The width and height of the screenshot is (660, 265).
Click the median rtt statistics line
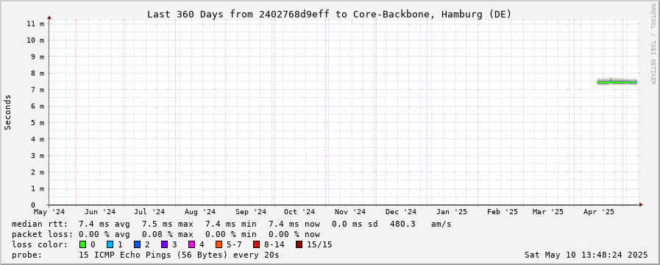[x=232, y=224]
